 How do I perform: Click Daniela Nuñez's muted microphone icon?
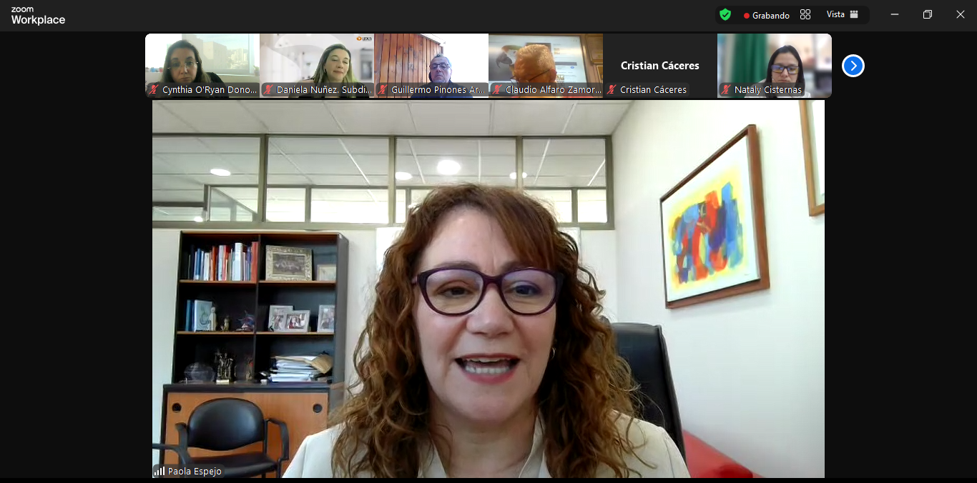[x=268, y=90]
